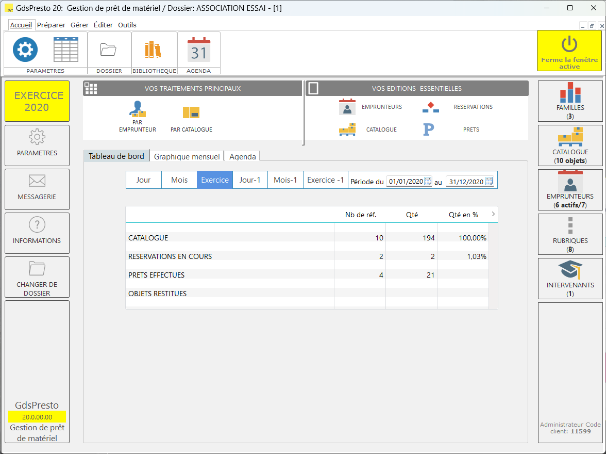The image size is (606, 454).
Task: Expand table columns with the right chevron
Action: click(493, 214)
